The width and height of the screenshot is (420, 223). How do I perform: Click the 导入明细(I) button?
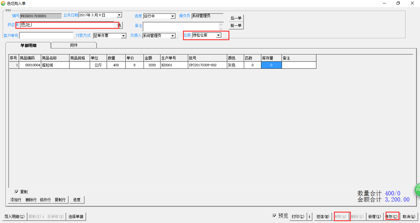pyautogui.click(x=14, y=217)
